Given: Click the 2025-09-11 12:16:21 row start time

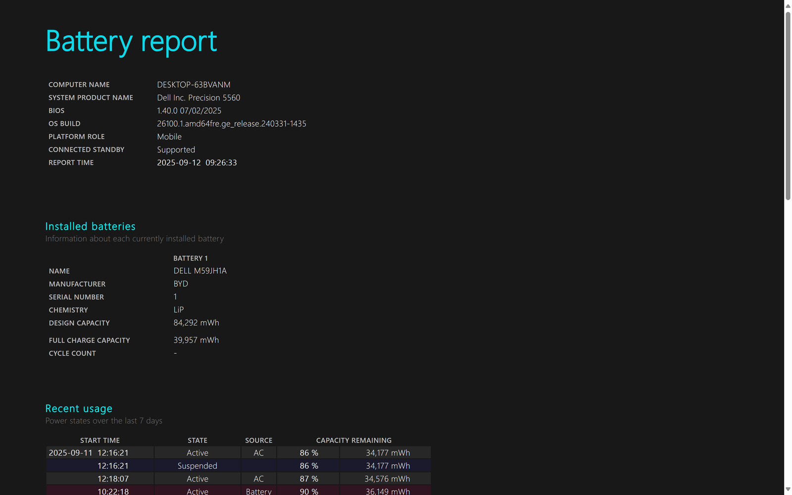Looking at the screenshot, I should coord(89,453).
